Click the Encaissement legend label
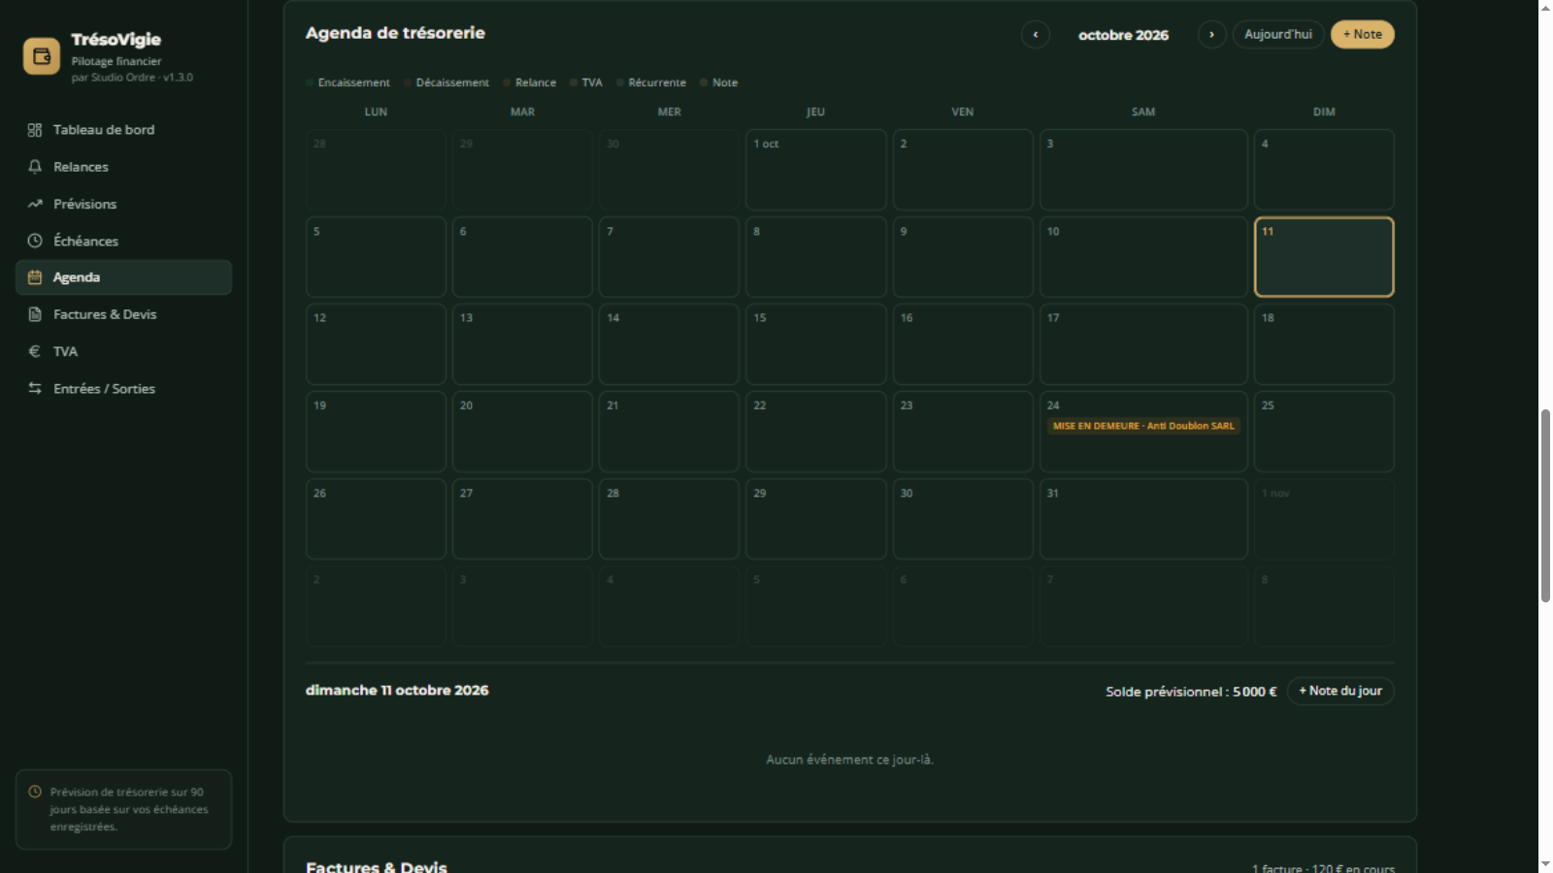This screenshot has height=873, width=1553. [x=353, y=83]
